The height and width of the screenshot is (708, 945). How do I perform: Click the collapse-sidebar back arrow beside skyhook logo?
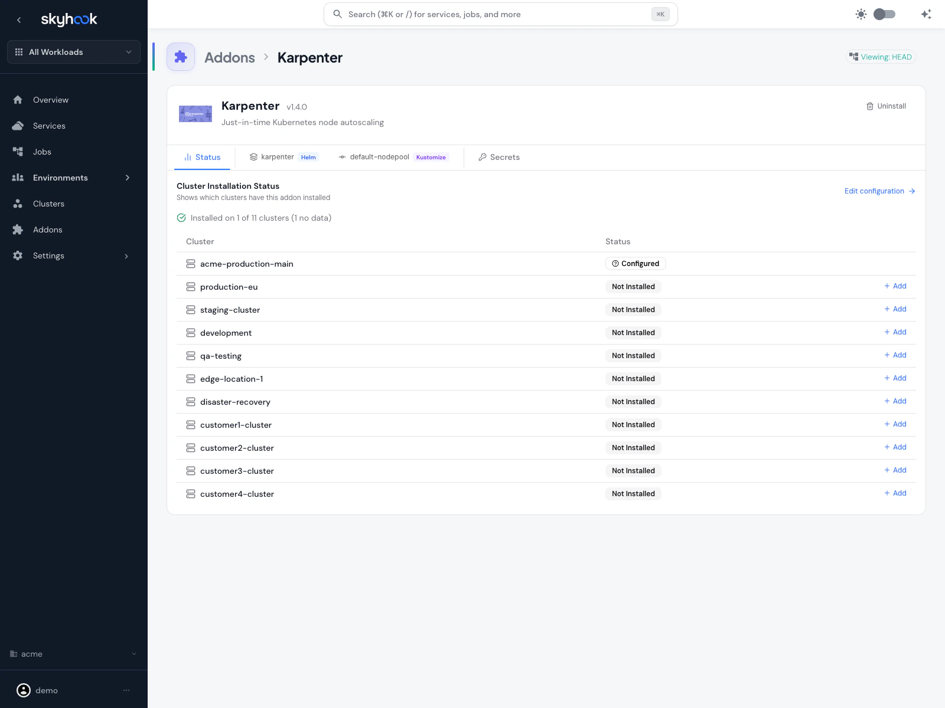pyautogui.click(x=19, y=19)
